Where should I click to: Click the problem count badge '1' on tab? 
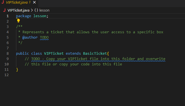[30, 2]
